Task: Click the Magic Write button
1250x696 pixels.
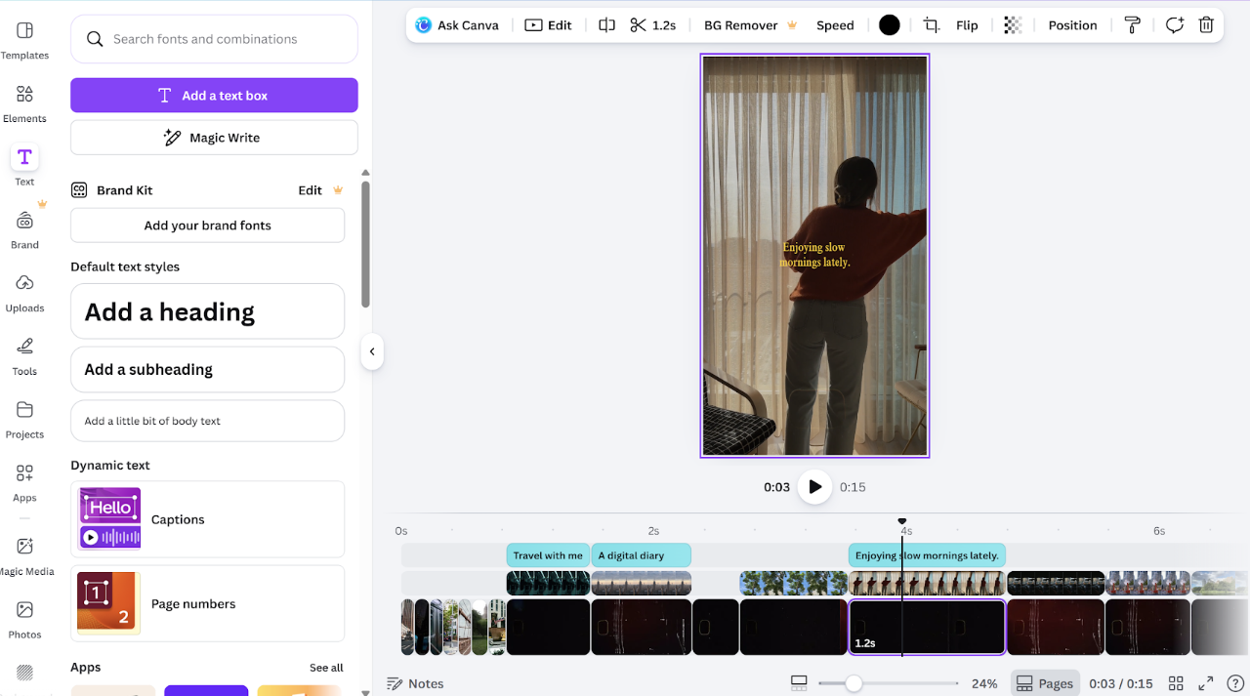Action: tap(214, 138)
